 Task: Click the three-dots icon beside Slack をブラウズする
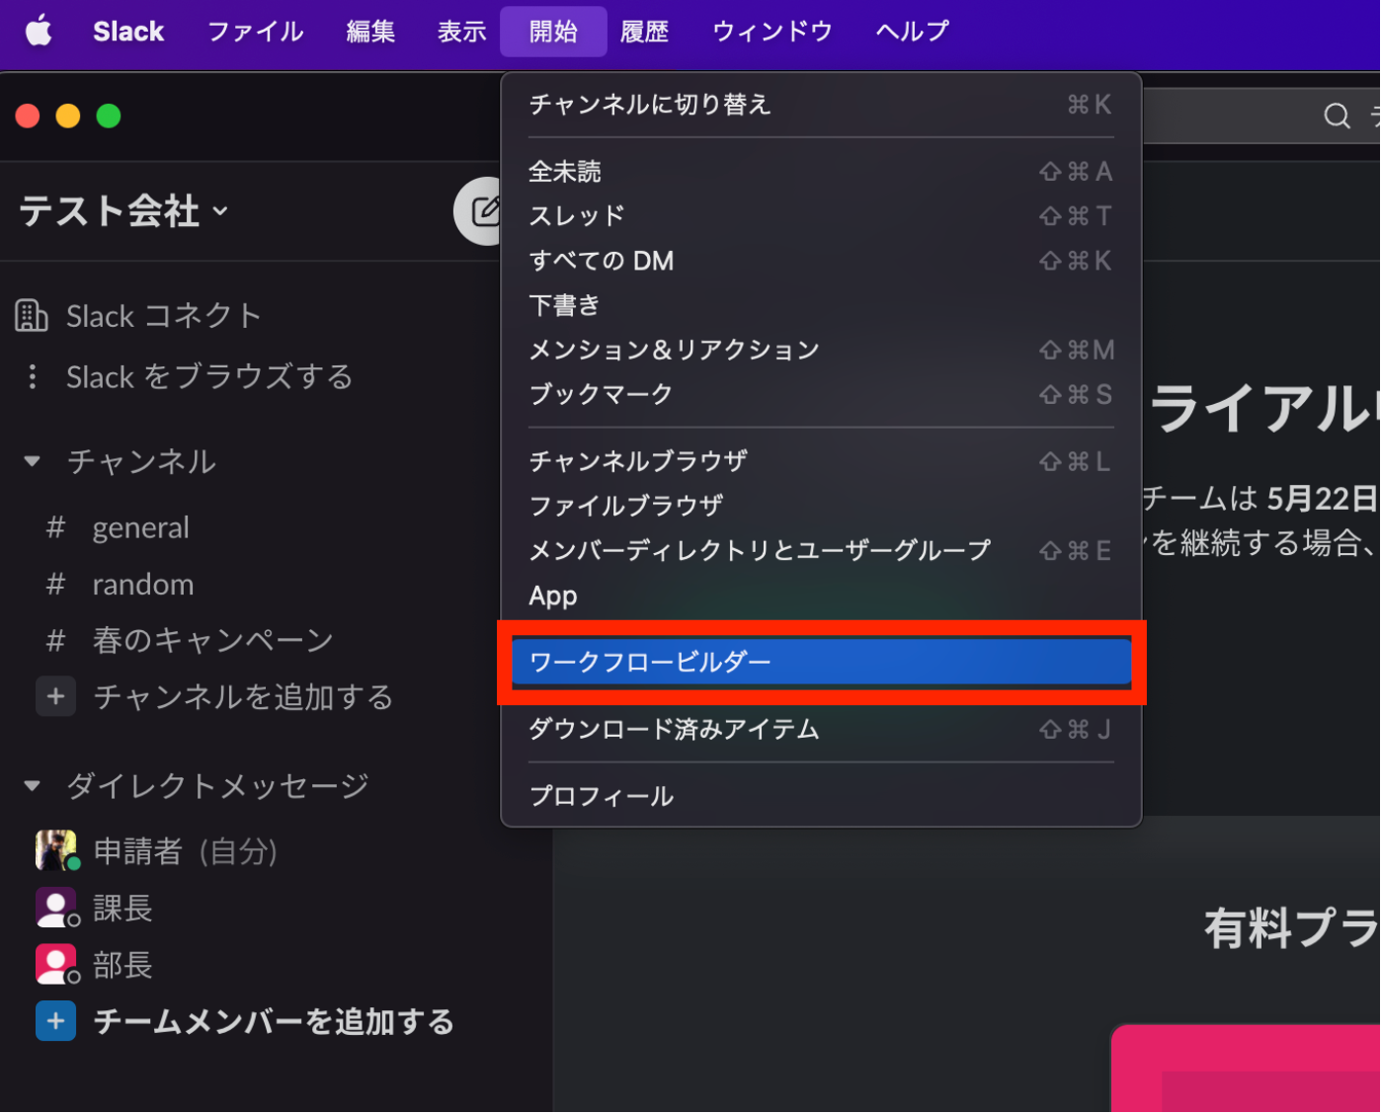point(33,376)
